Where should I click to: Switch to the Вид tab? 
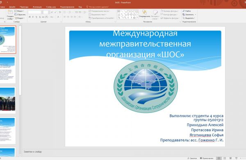80,7
